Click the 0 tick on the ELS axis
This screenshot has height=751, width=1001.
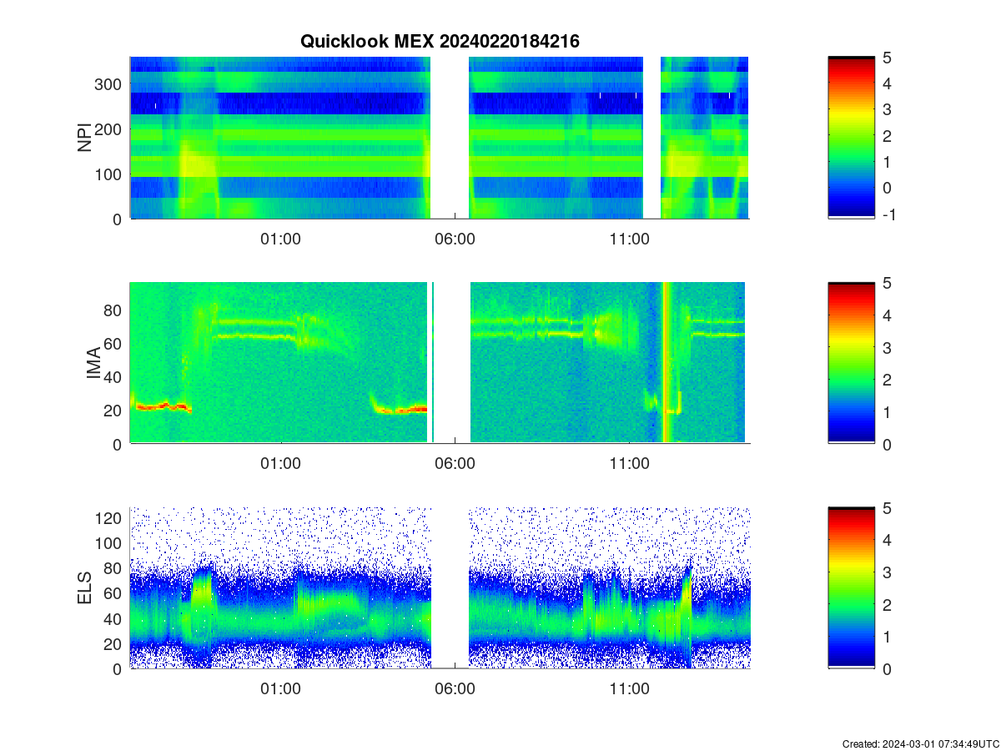[118, 669]
